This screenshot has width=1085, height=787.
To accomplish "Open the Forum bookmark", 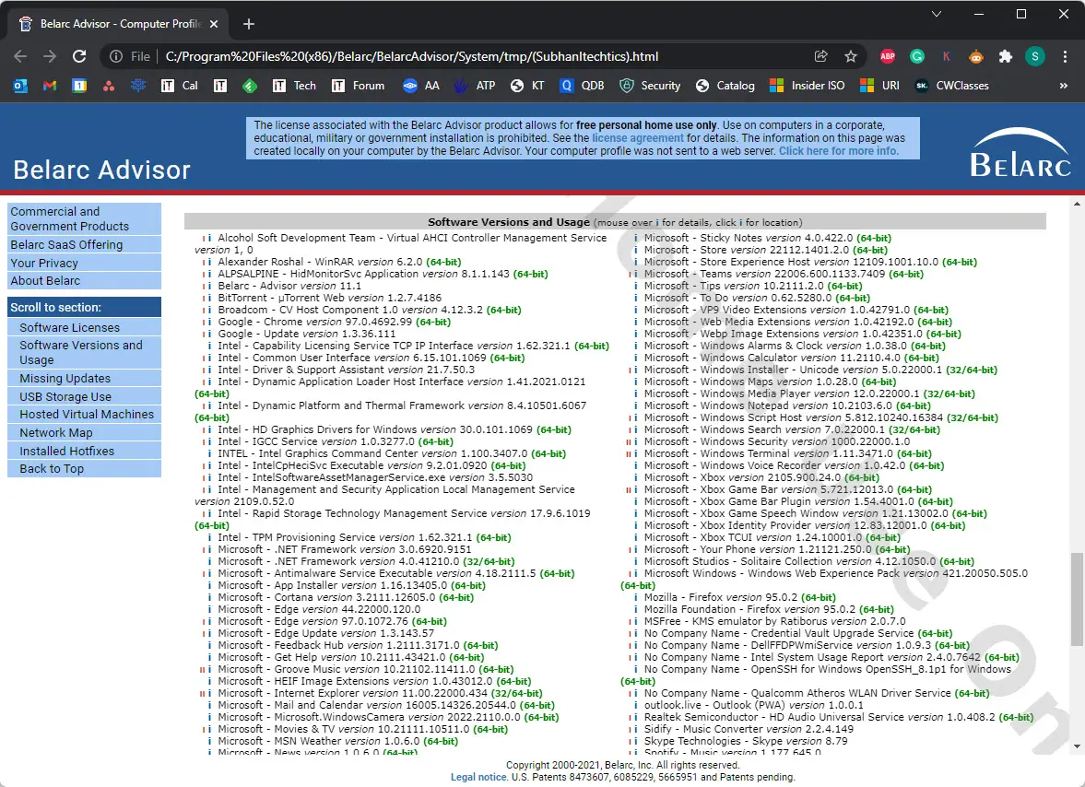I will click(x=358, y=86).
